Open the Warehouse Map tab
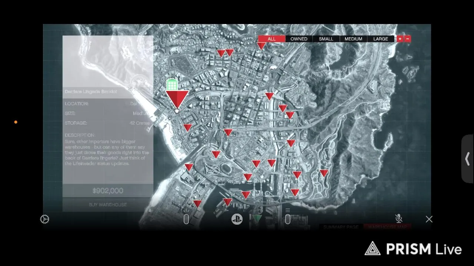The width and height of the screenshot is (474, 266). point(387,227)
